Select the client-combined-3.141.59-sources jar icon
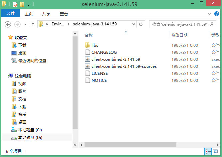222x157 pixels. [88, 66]
